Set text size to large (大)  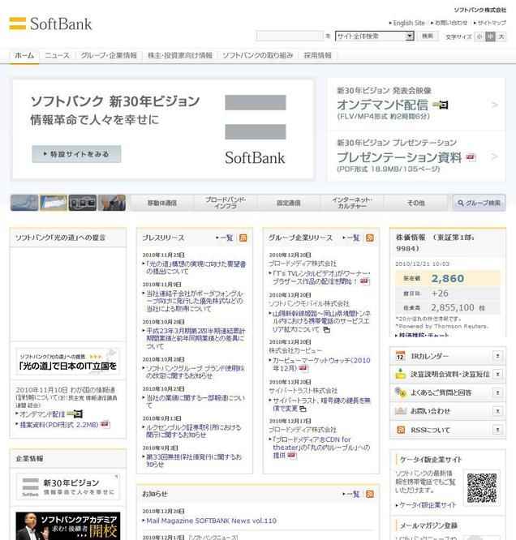501,36
